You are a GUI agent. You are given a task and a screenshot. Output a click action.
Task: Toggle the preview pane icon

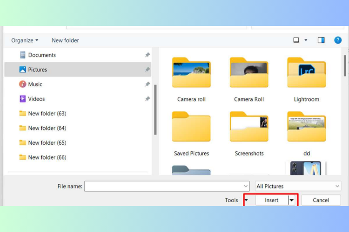pyautogui.click(x=321, y=40)
